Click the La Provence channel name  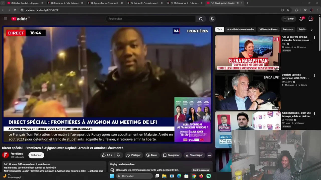(287, 120)
